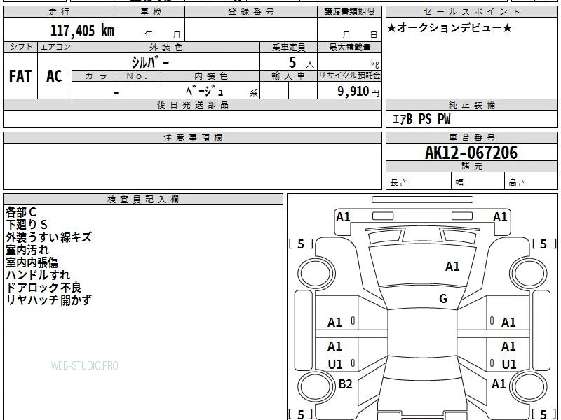The height and width of the screenshot is (420, 561).
Task: Select the note ドアロック不良
Action: tap(43, 288)
